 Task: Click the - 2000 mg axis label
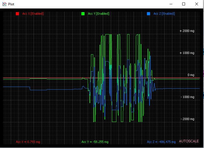[187, 119]
